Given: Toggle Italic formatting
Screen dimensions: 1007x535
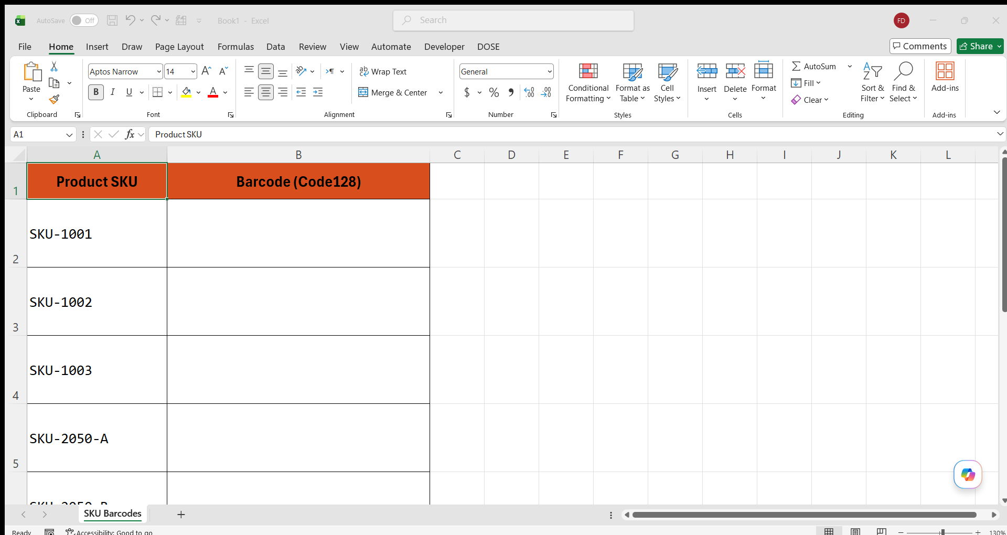Looking at the screenshot, I should 112,92.
